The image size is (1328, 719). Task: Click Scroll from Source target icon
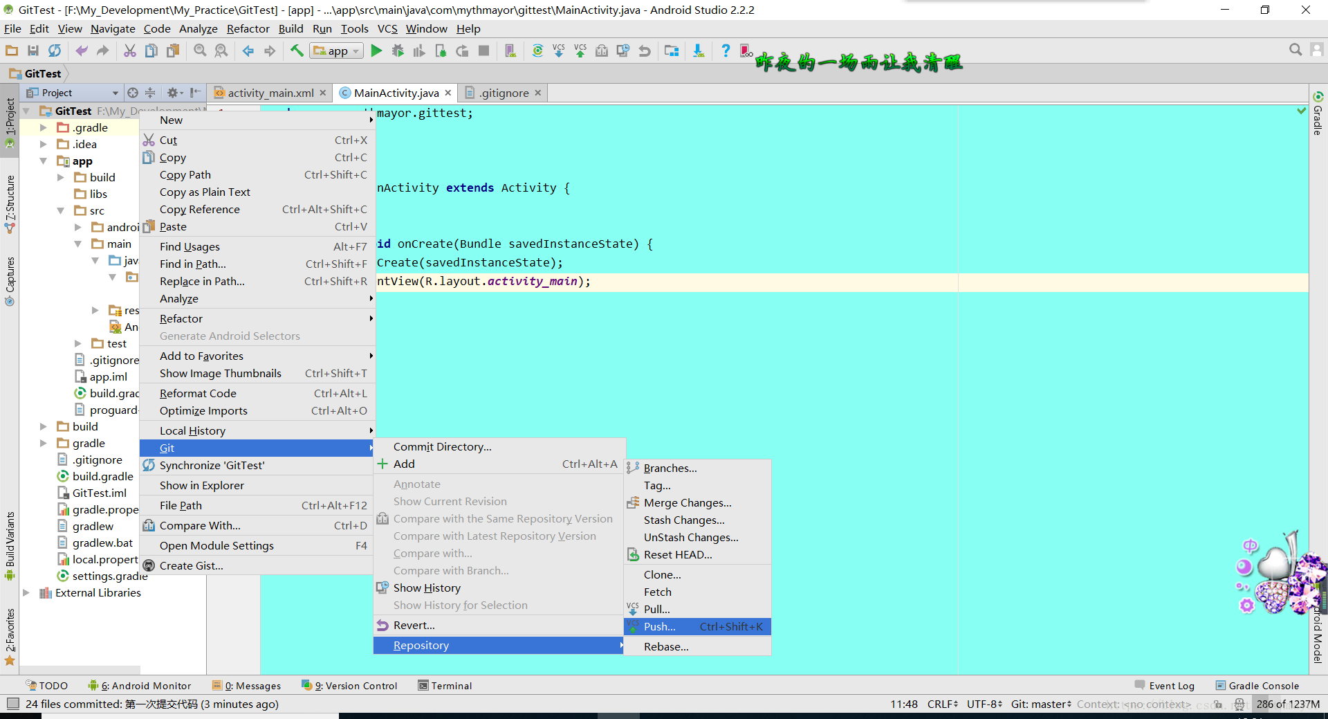point(133,93)
